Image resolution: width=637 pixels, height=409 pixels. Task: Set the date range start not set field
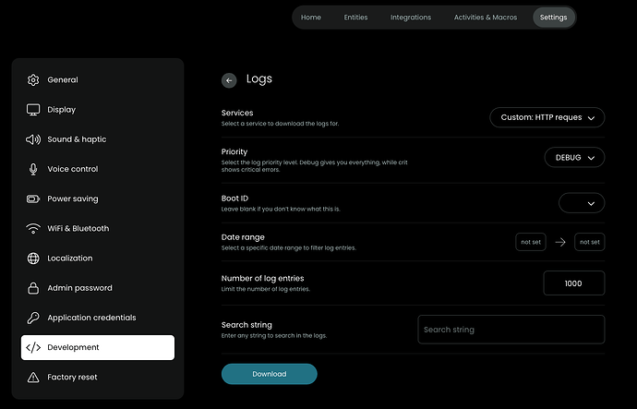[x=531, y=242]
